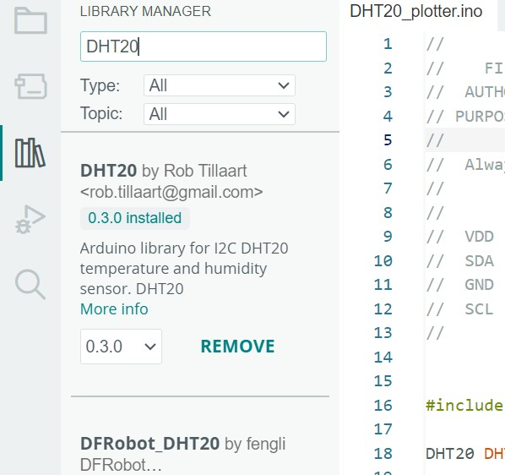The width and height of the screenshot is (505, 475).
Task: Click the REMOVE button for DHT20 library
Action: pyautogui.click(x=237, y=347)
